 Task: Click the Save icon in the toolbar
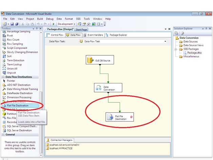click(12, 24)
